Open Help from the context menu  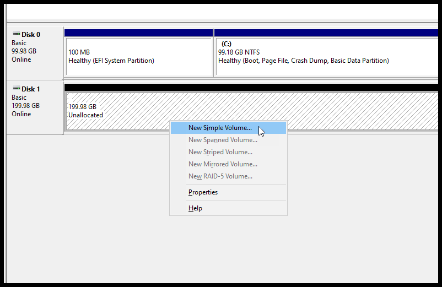click(x=228, y=208)
